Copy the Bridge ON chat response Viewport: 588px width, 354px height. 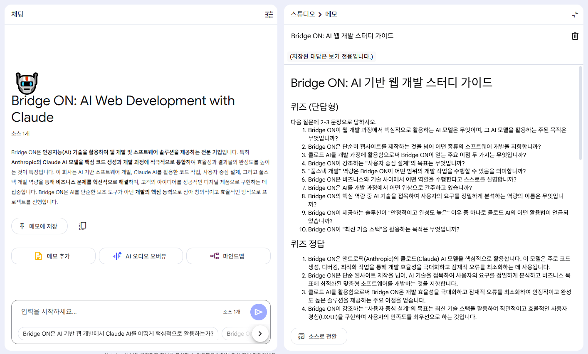[x=82, y=225]
